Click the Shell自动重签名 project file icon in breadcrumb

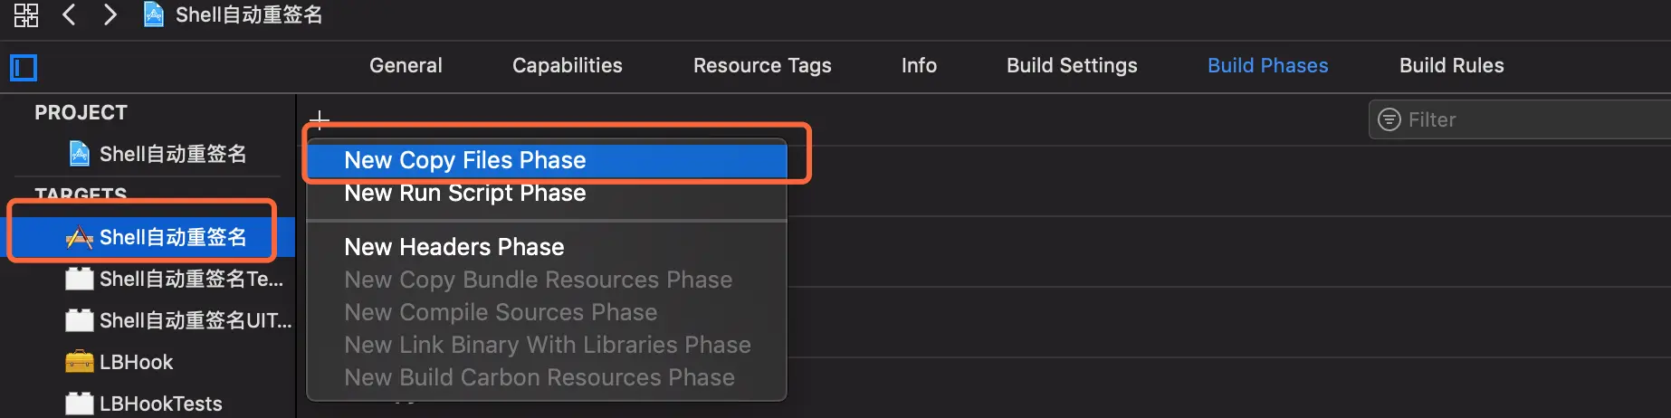tap(154, 14)
